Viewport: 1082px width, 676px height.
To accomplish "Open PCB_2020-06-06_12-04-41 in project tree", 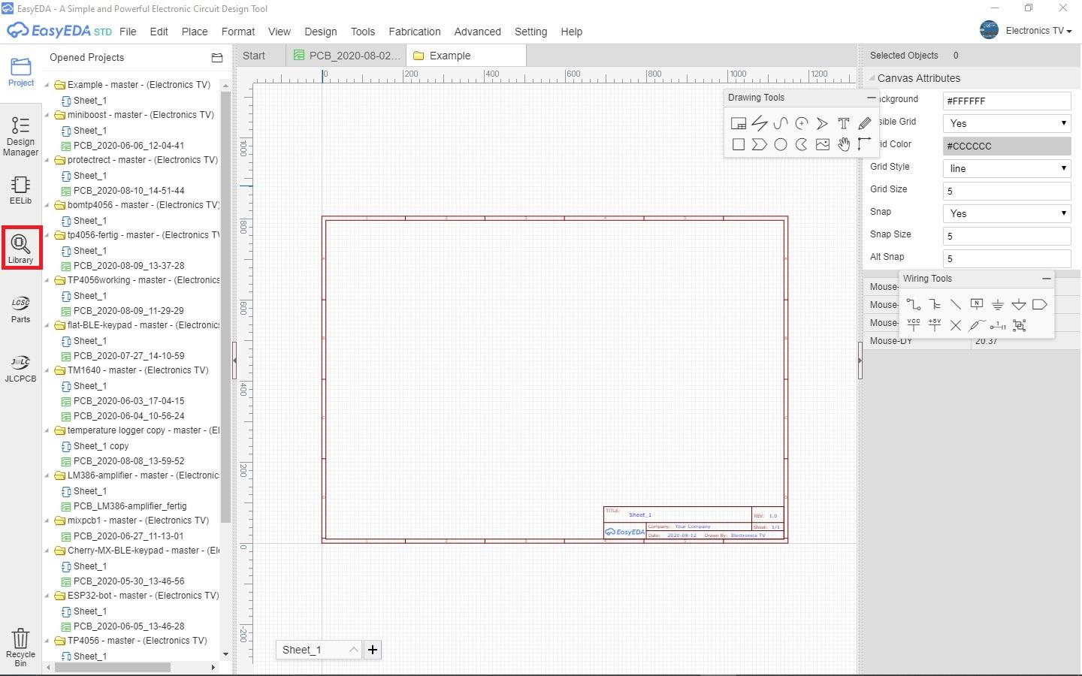I will [128, 146].
